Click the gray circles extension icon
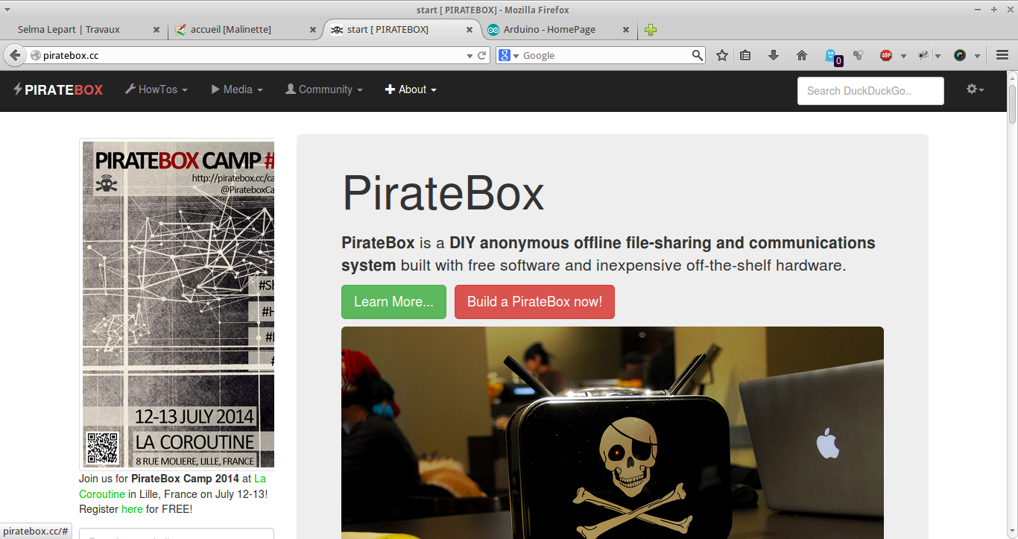Image resolution: width=1018 pixels, height=539 pixels. [x=858, y=55]
